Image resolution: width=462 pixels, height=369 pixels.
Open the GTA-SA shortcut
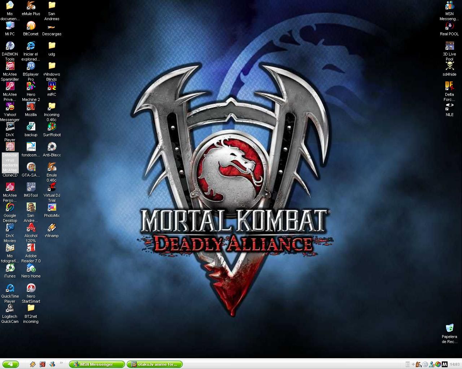point(31,167)
